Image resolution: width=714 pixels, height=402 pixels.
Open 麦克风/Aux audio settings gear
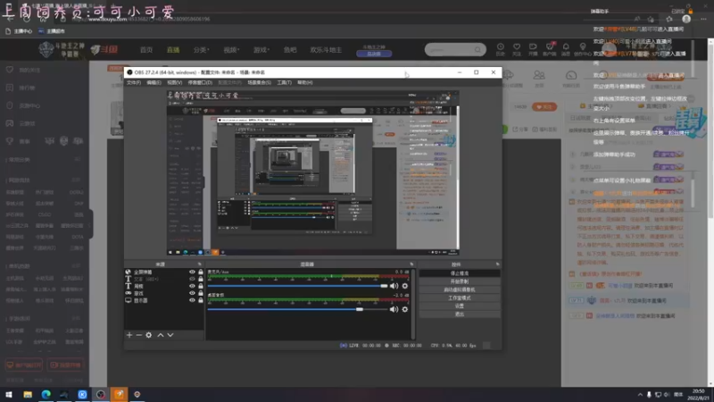coord(405,286)
